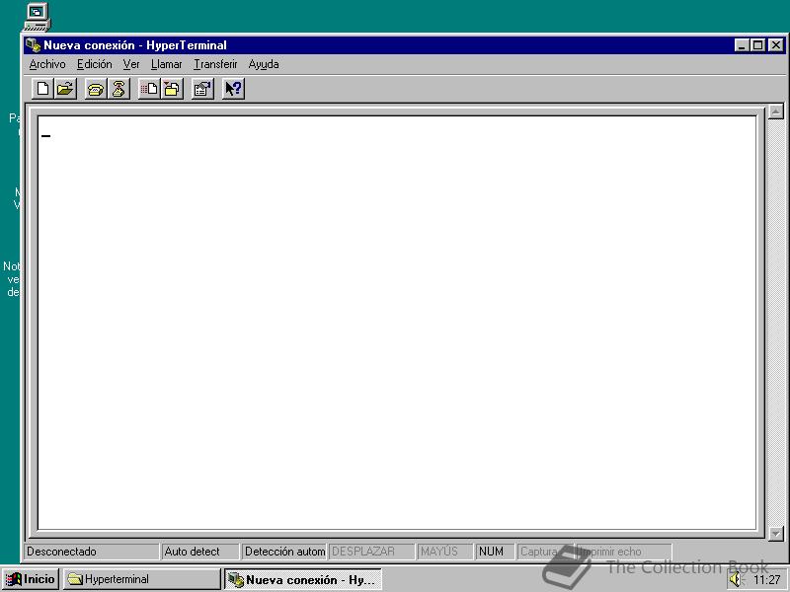Screen dimensions: 790x592
Task: Click inside the terminal text area
Action: tap(397, 323)
